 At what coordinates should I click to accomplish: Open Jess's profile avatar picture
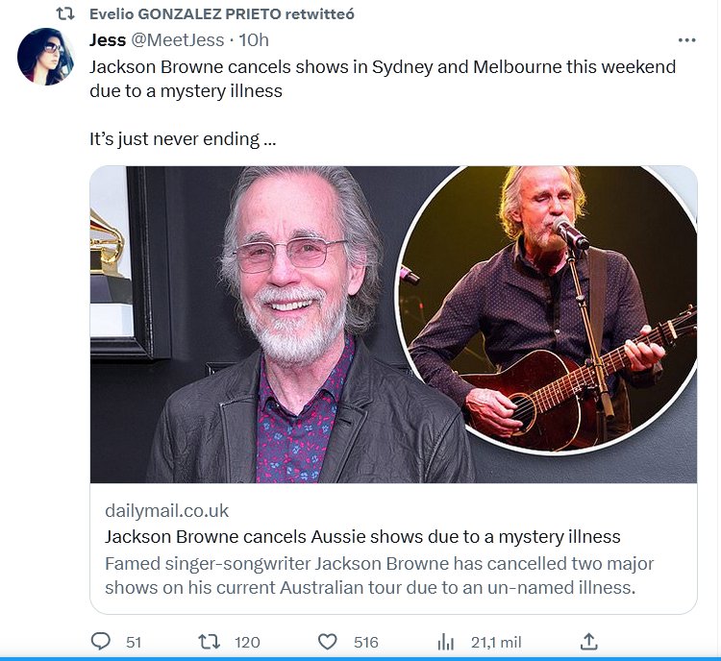click(45, 56)
